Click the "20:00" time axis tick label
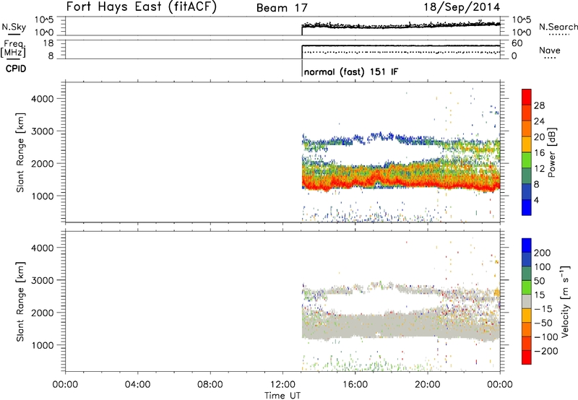Screen dimensions: 578x400 pyautogui.click(x=428, y=384)
